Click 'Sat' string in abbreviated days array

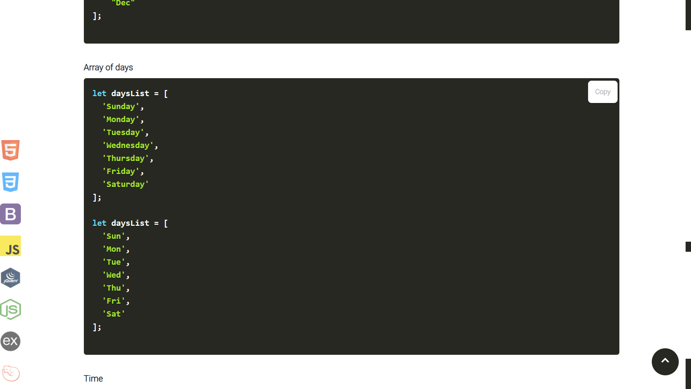pyautogui.click(x=113, y=313)
